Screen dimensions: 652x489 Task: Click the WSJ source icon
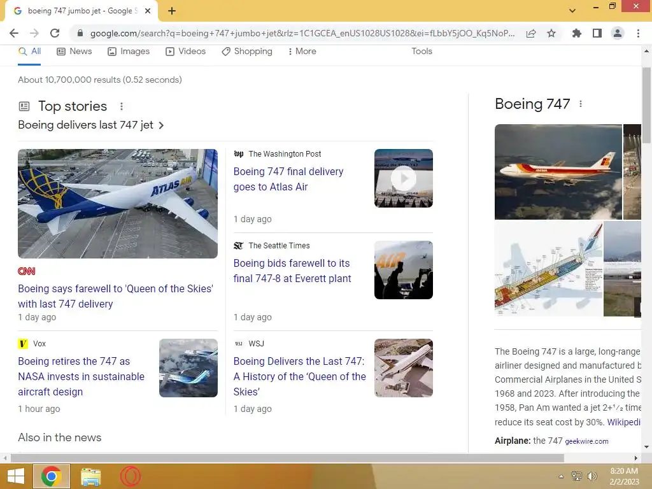coord(239,344)
